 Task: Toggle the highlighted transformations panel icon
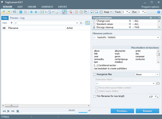coord(64,12)
